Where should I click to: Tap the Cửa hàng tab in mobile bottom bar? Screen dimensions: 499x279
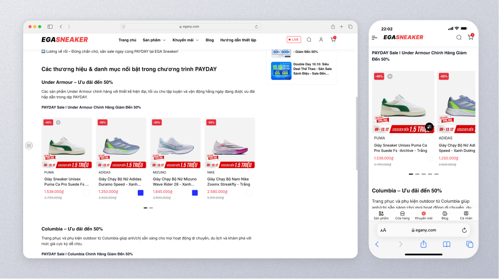pyautogui.click(x=402, y=215)
